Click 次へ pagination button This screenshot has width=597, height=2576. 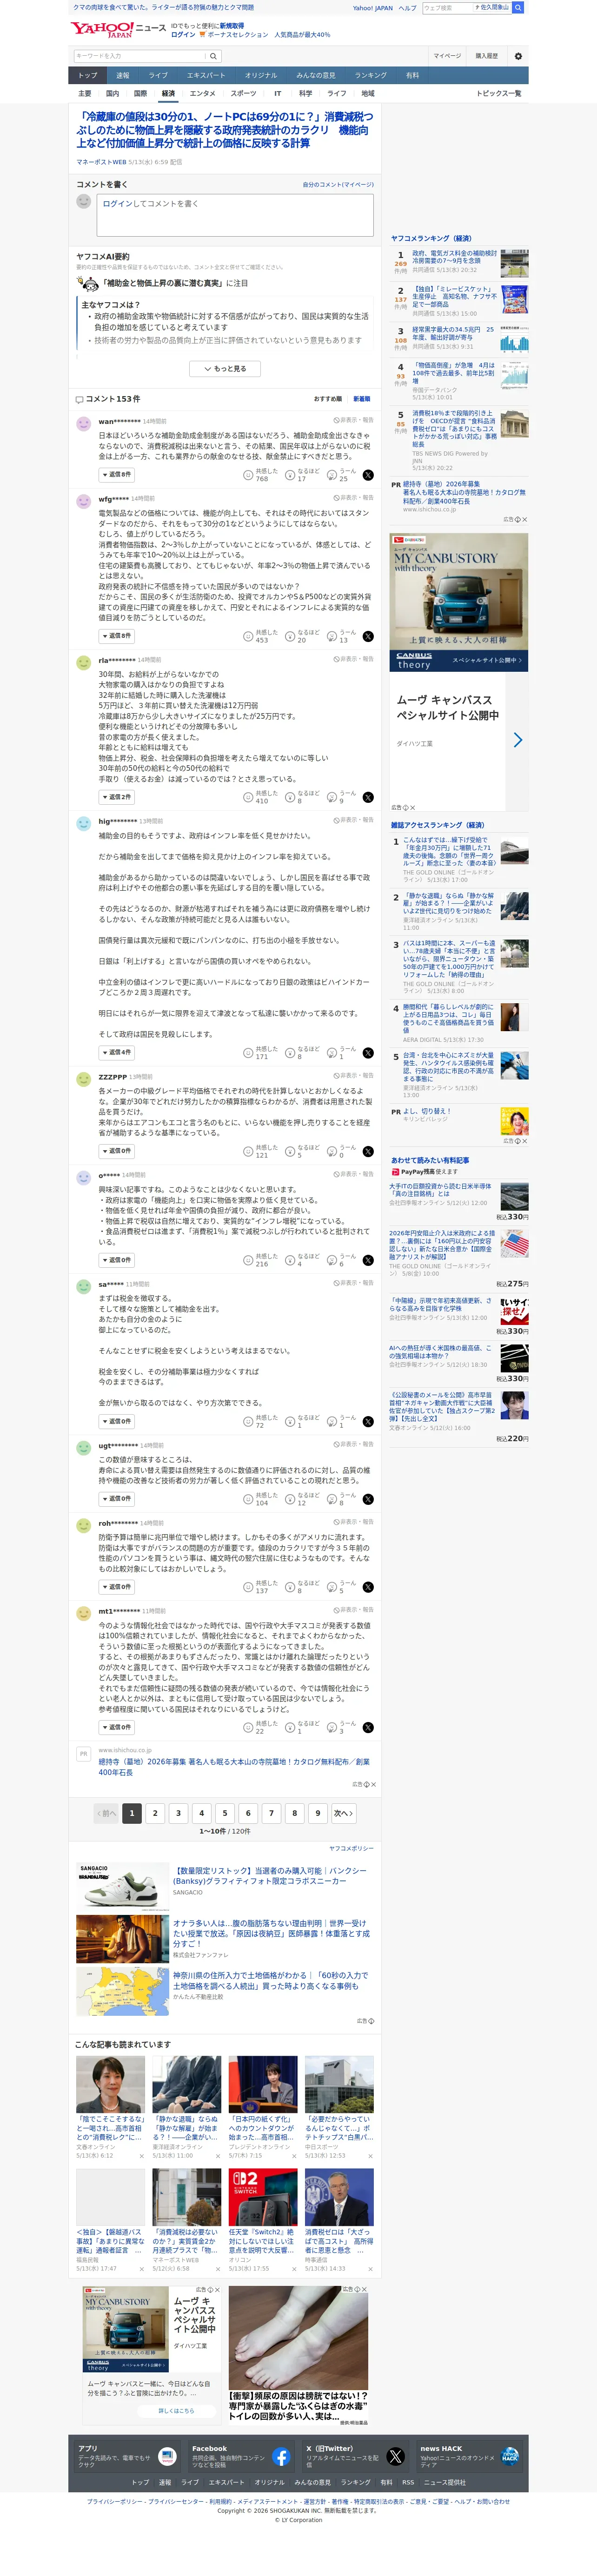coord(343,1813)
